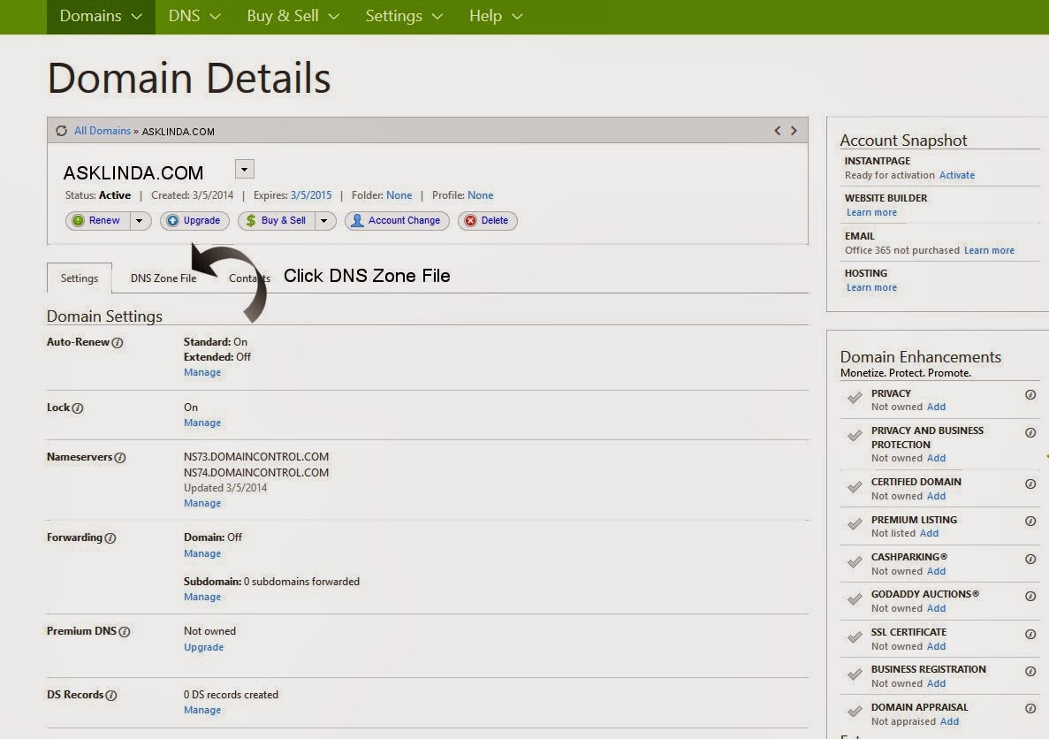The image size is (1049, 739).
Task: Manage Auto-Renew settings
Action: (x=202, y=373)
